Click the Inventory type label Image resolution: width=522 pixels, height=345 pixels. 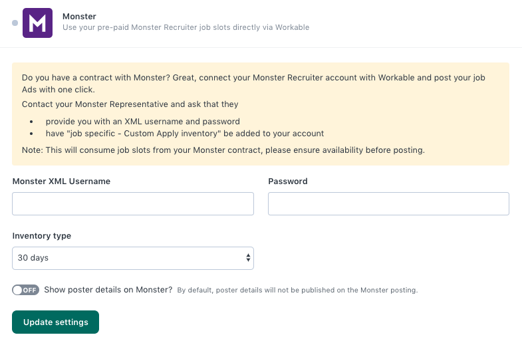42,236
